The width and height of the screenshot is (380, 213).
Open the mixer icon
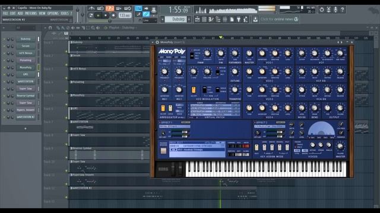click(225, 20)
